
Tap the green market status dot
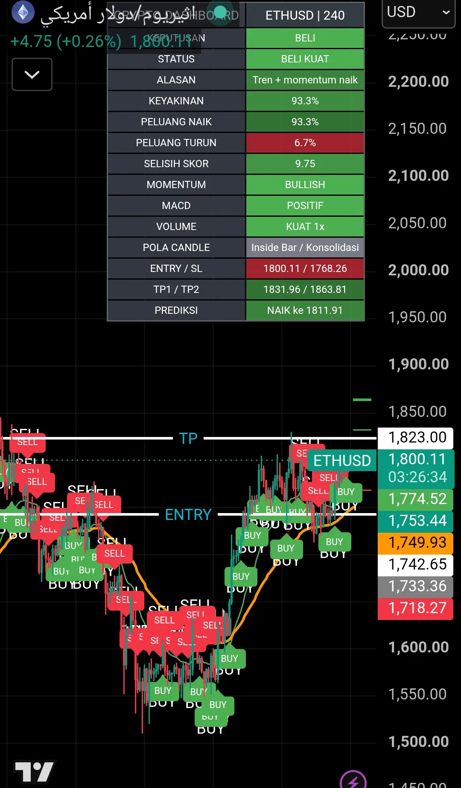coord(220,12)
